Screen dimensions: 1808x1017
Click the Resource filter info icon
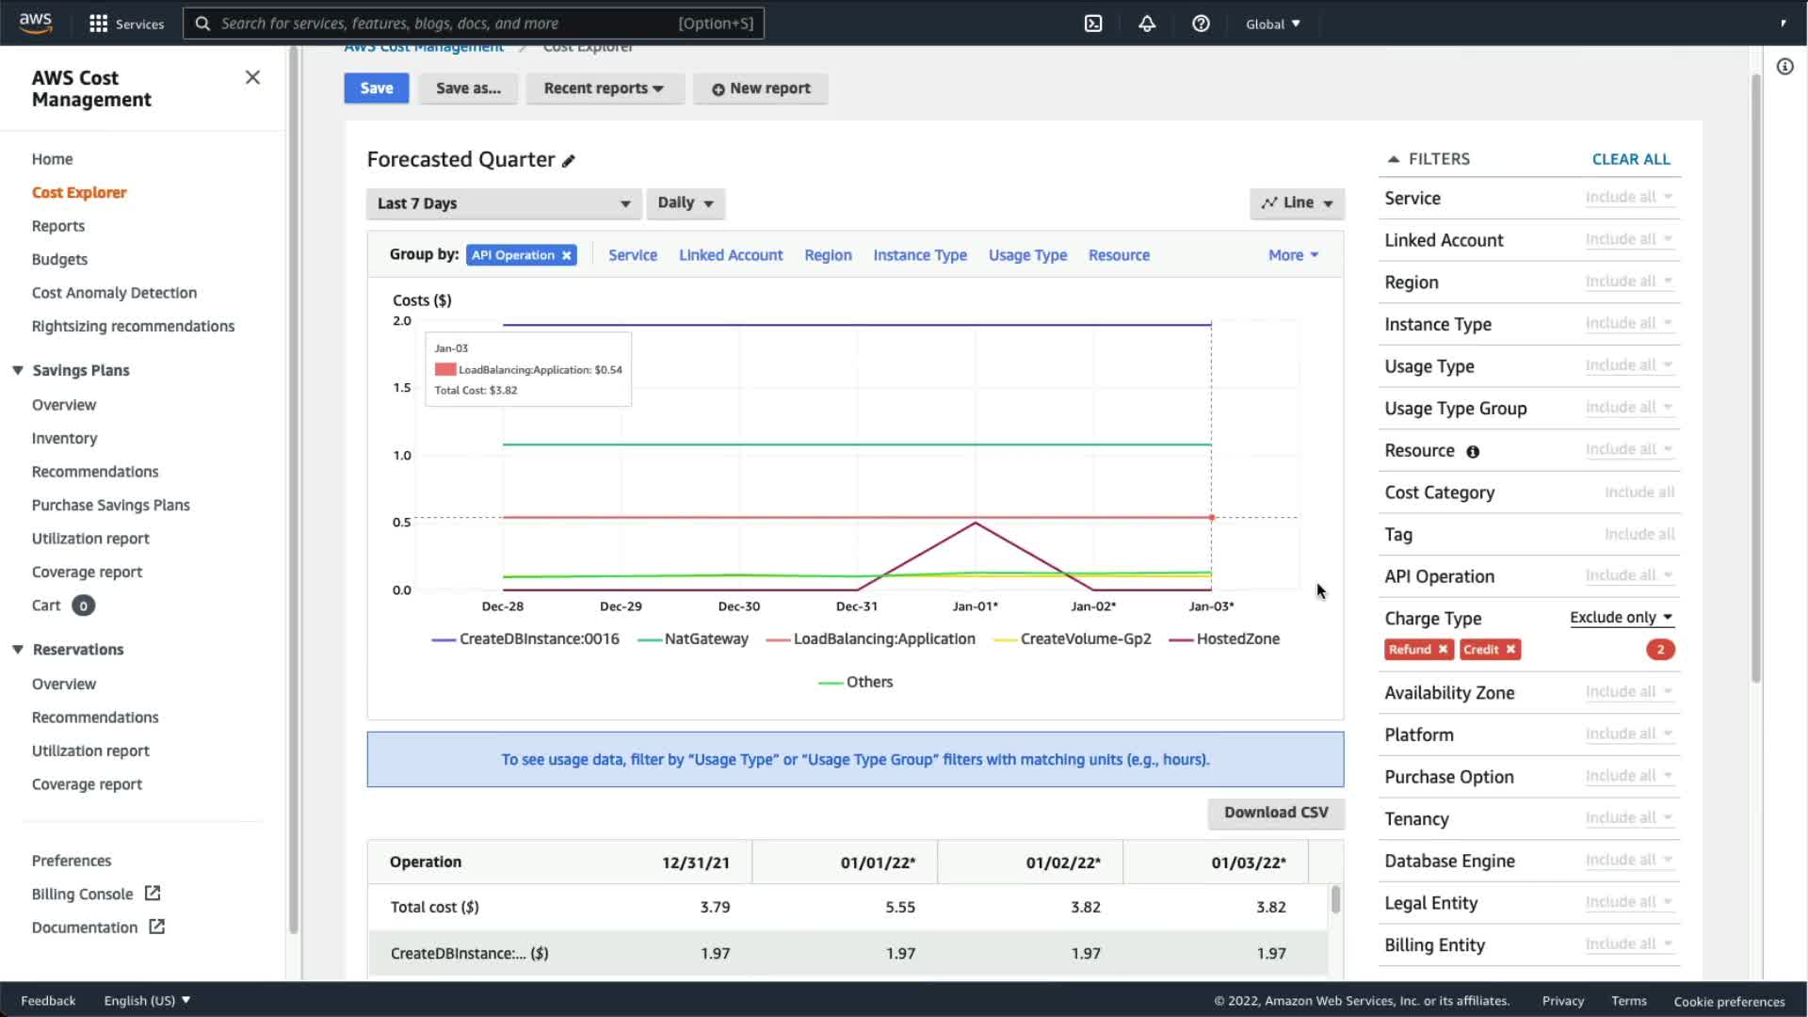[1473, 452]
